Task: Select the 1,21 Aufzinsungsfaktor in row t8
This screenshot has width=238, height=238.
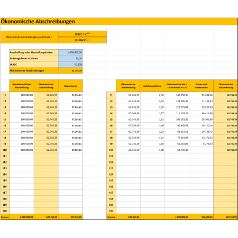Action: (153, 138)
